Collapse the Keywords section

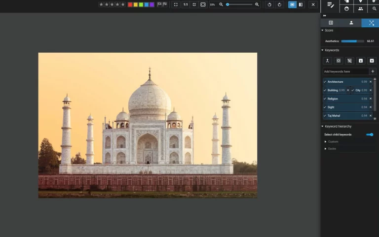(322, 50)
